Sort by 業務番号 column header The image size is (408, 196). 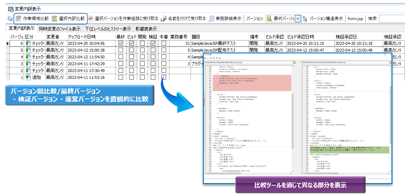coord(180,37)
